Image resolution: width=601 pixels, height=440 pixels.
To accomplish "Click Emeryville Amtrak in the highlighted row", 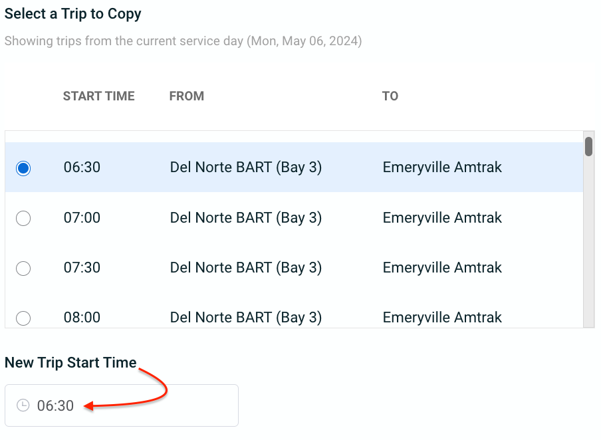I will click(x=442, y=167).
